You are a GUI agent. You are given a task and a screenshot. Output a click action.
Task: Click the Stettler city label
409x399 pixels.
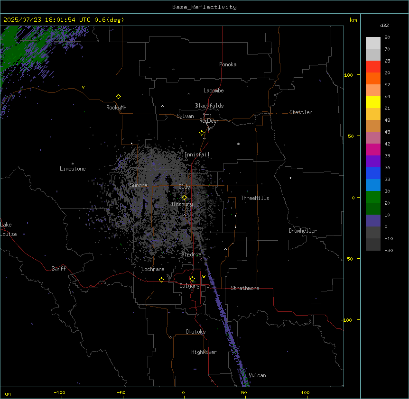pyautogui.click(x=301, y=112)
